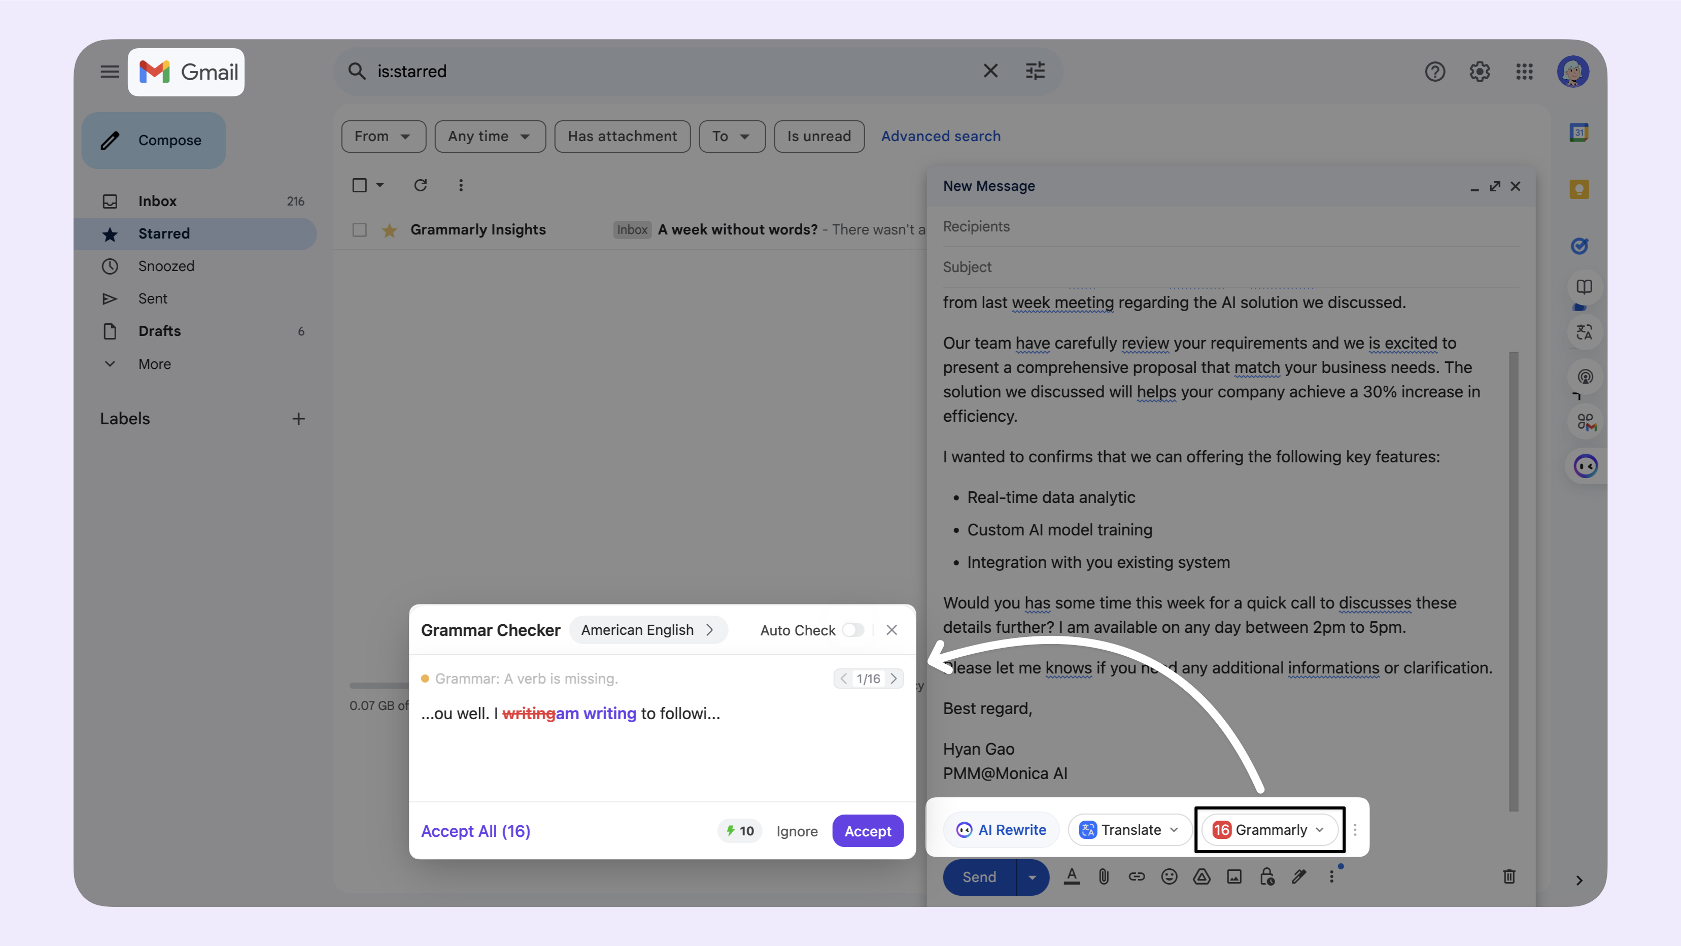Click the AI Rewrite button
This screenshot has height=946, width=1681.
point(1001,830)
